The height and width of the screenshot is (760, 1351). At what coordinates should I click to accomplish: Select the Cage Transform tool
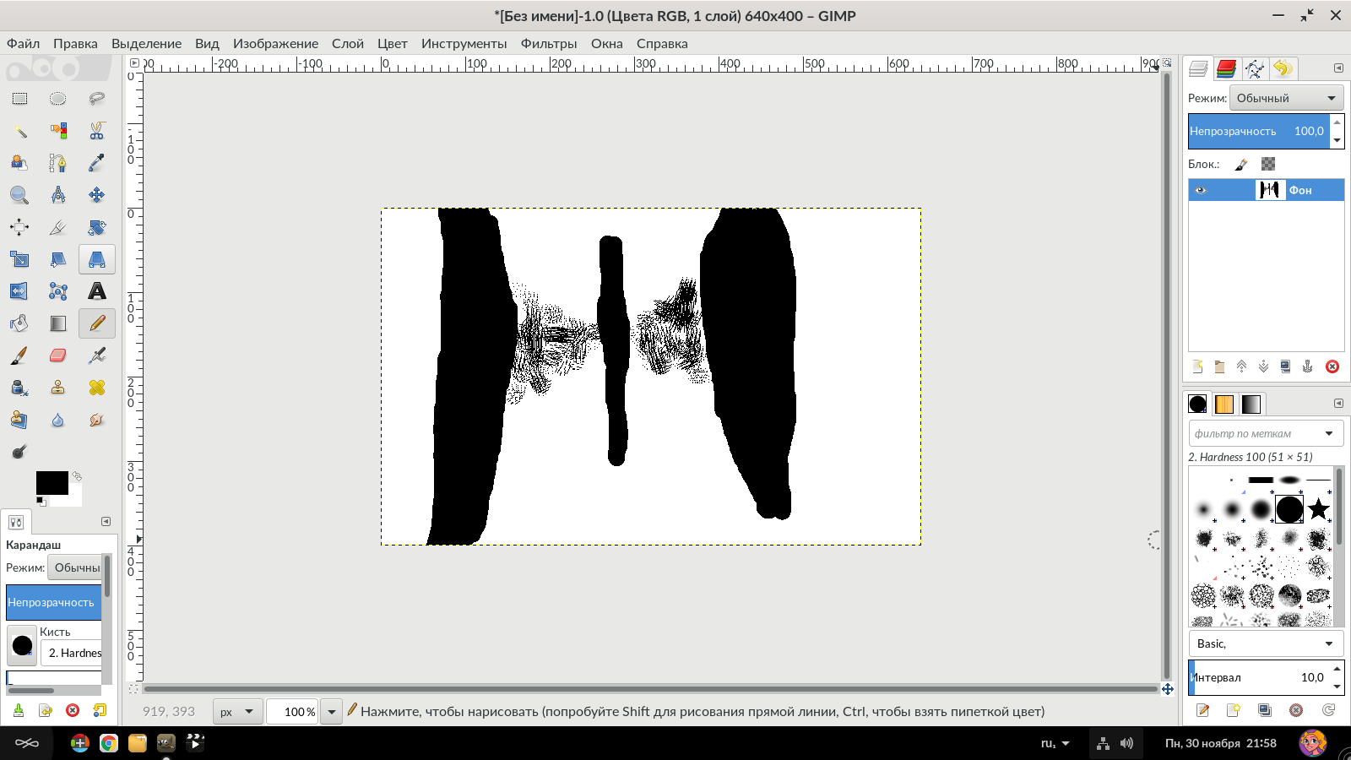tap(57, 291)
